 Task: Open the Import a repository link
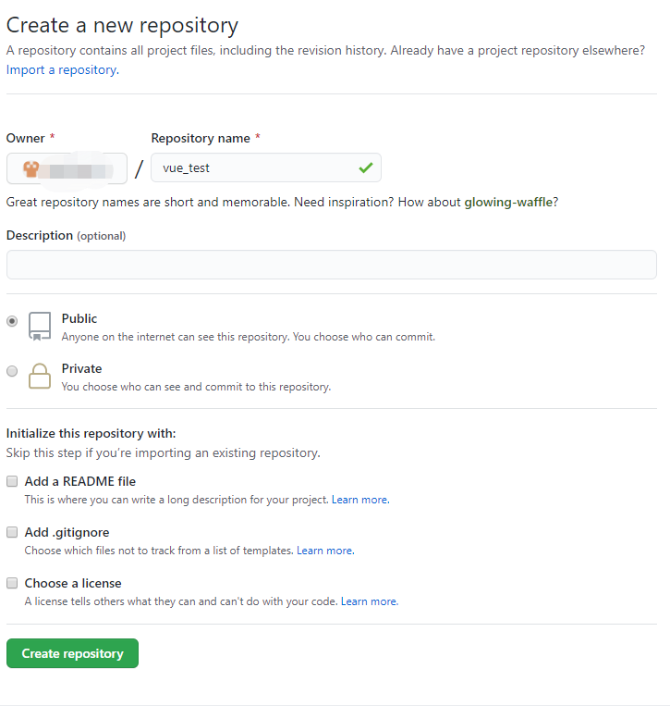63,69
